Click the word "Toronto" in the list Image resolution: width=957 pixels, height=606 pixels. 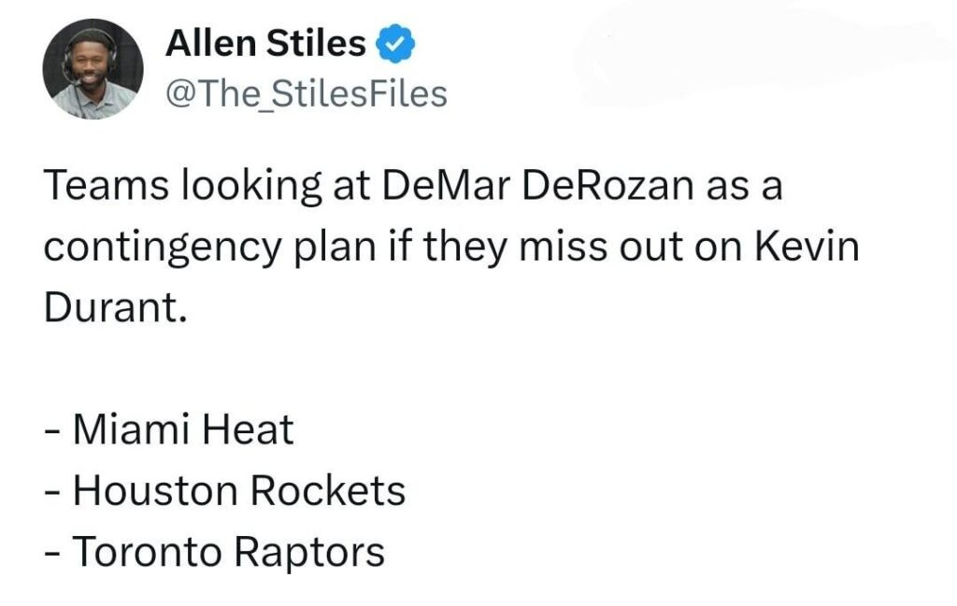click(x=147, y=551)
